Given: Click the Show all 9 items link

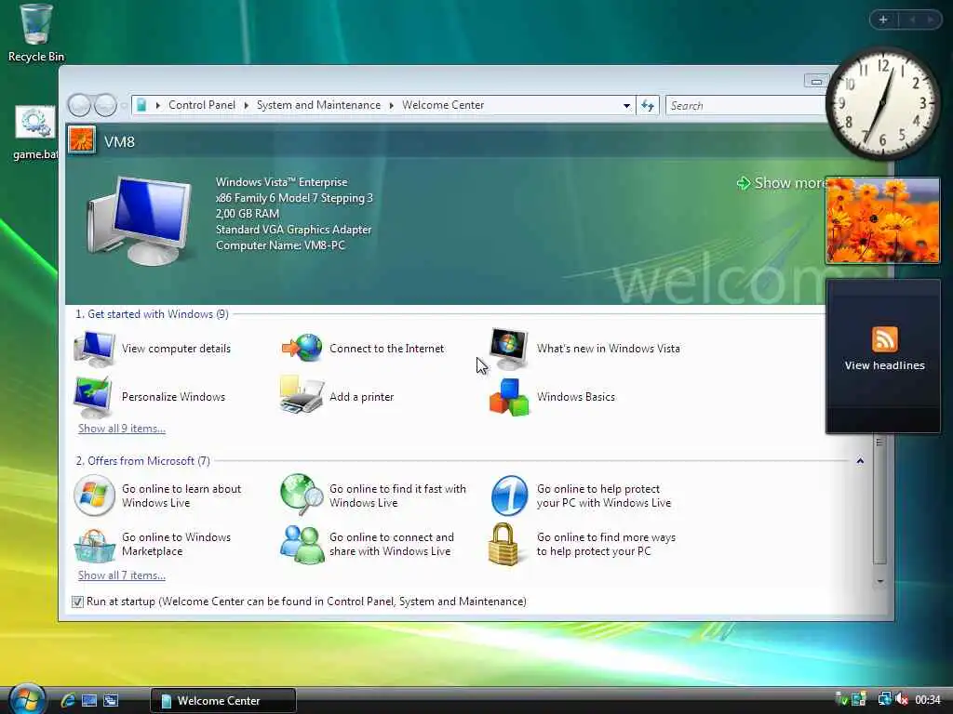Looking at the screenshot, I should click(x=122, y=429).
